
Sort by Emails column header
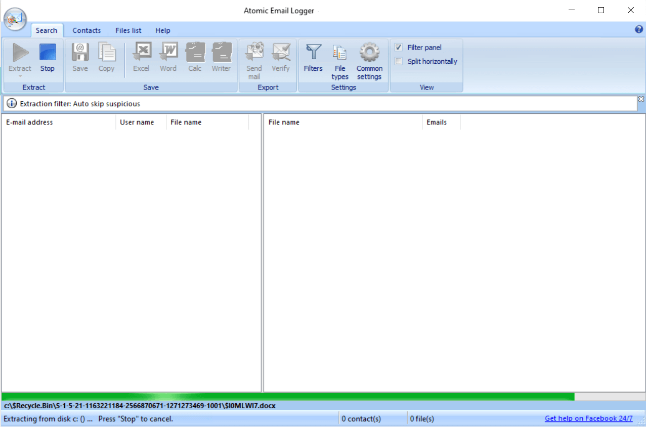point(441,122)
